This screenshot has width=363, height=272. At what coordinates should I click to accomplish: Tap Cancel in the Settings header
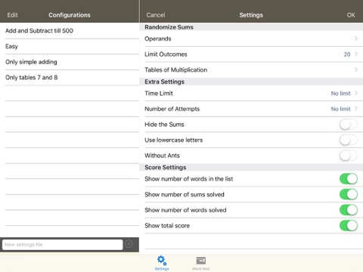[156, 15]
